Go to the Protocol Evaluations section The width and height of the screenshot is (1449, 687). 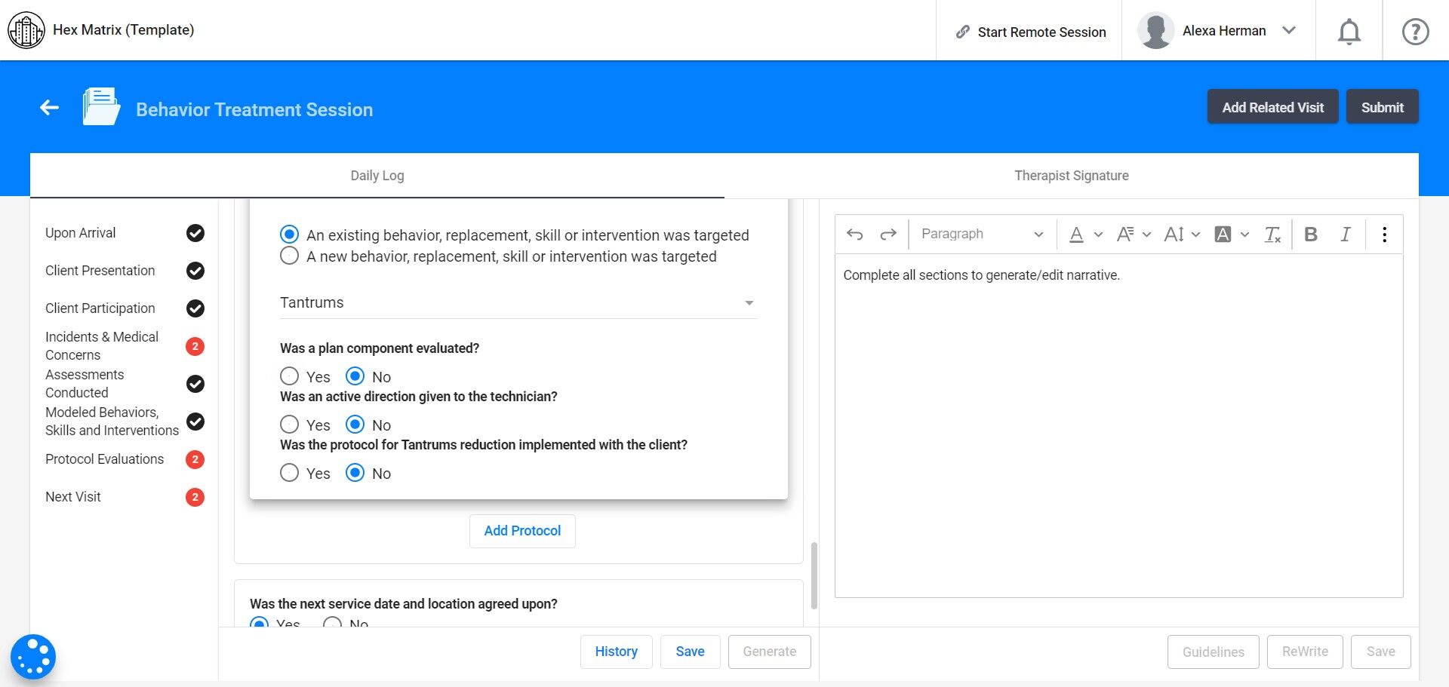pos(104,459)
